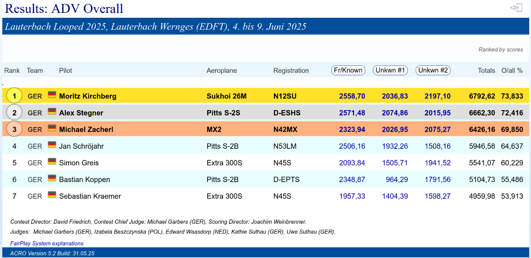Open Zacherl's Unknown #1 score 2026,95
This screenshot has width=531, height=258.
tap(395, 129)
